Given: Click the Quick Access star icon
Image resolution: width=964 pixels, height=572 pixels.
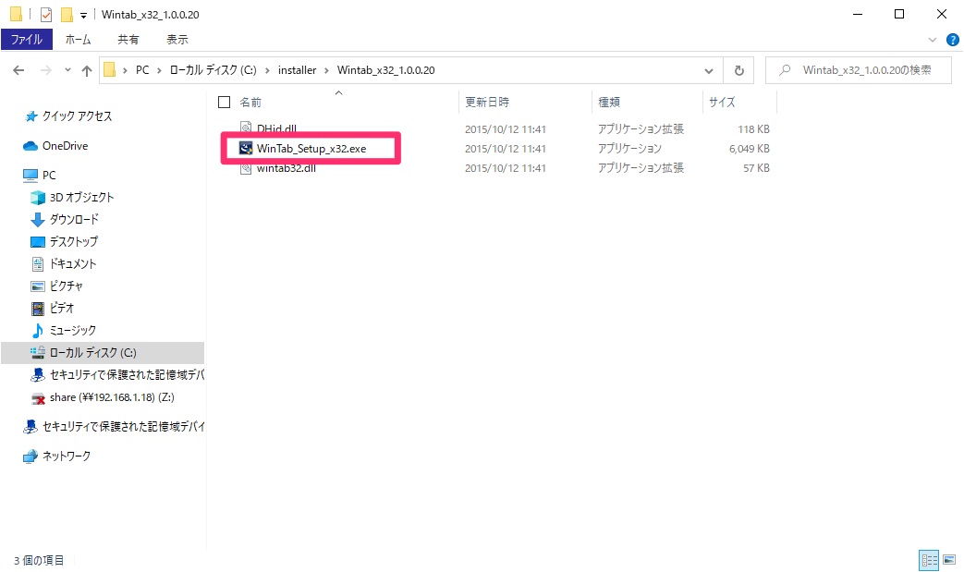Looking at the screenshot, I should pos(31,116).
